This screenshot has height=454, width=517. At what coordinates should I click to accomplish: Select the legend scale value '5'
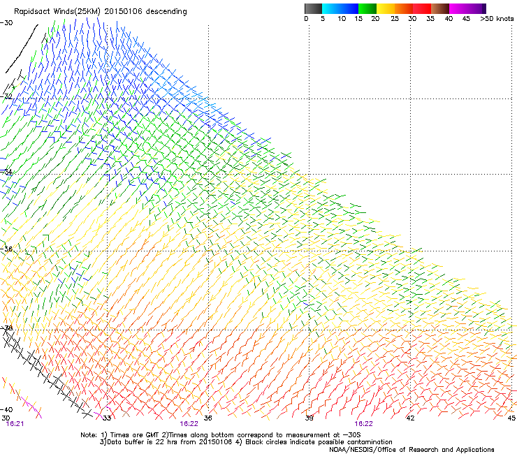323,18
